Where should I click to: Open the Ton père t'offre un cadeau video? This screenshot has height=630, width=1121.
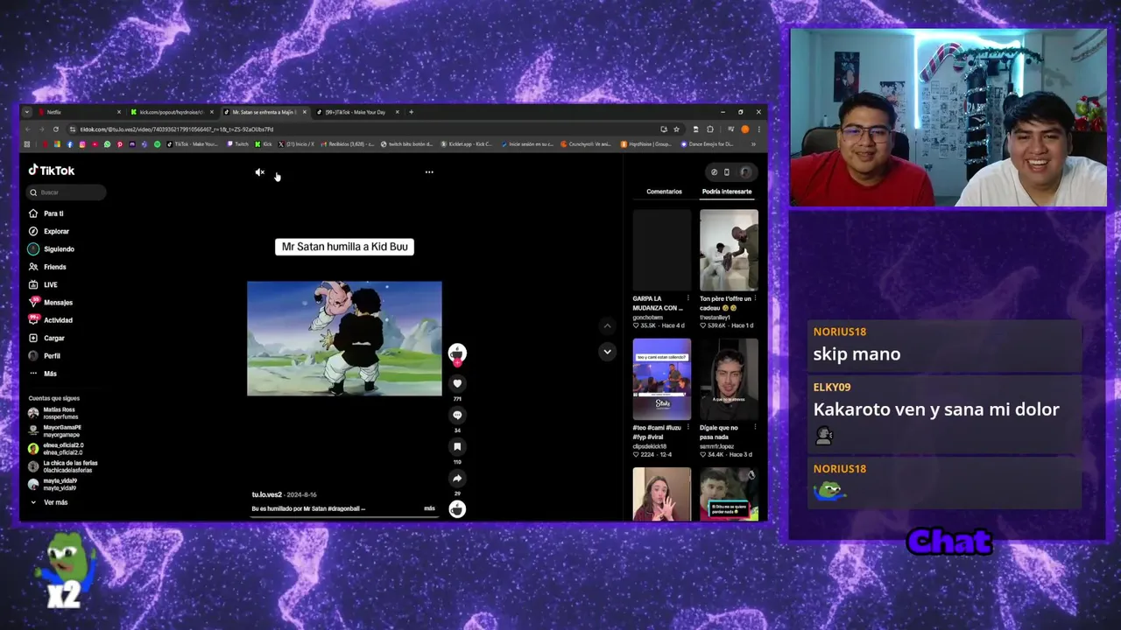729,250
